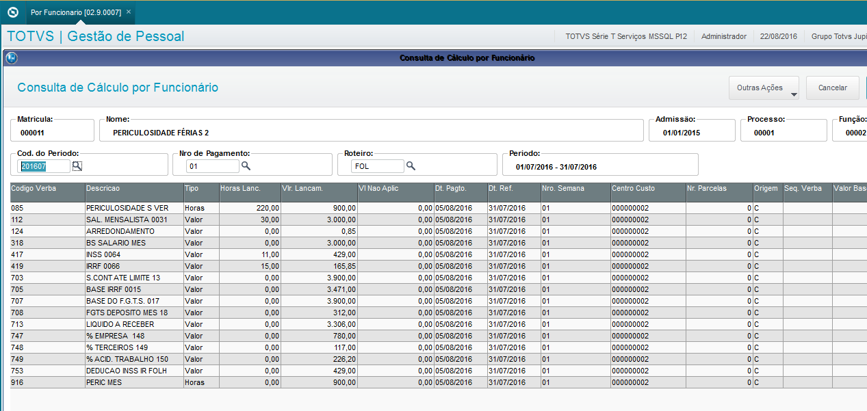This screenshot has height=411, width=867.
Task: Click the 165,85 amount in Vlr. Lancam.
Action: tap(319, 266)
